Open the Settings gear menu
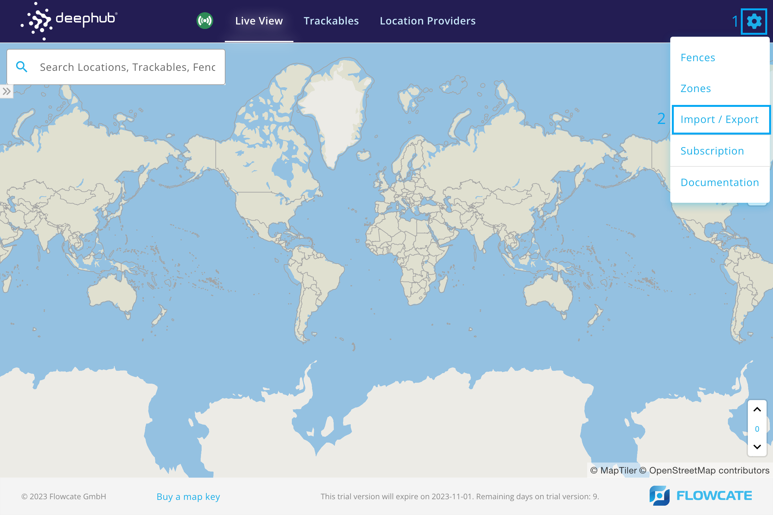This screenshot has width=773, height=515. [x=755, y=21]
